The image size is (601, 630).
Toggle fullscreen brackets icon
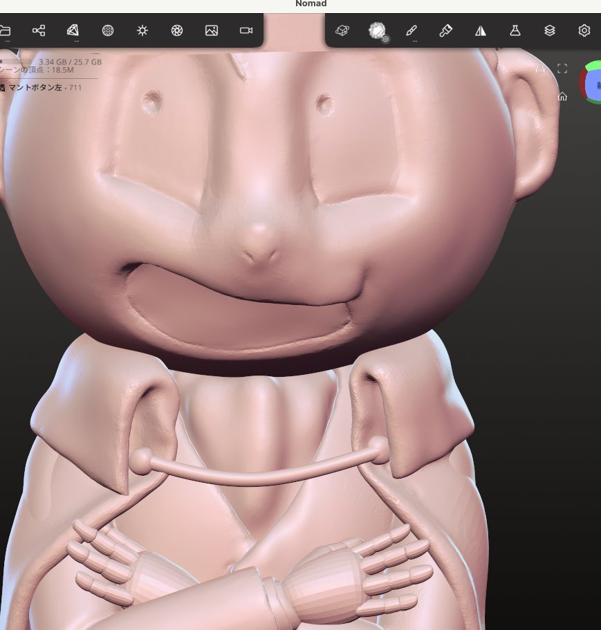click(x=562, y=68)
